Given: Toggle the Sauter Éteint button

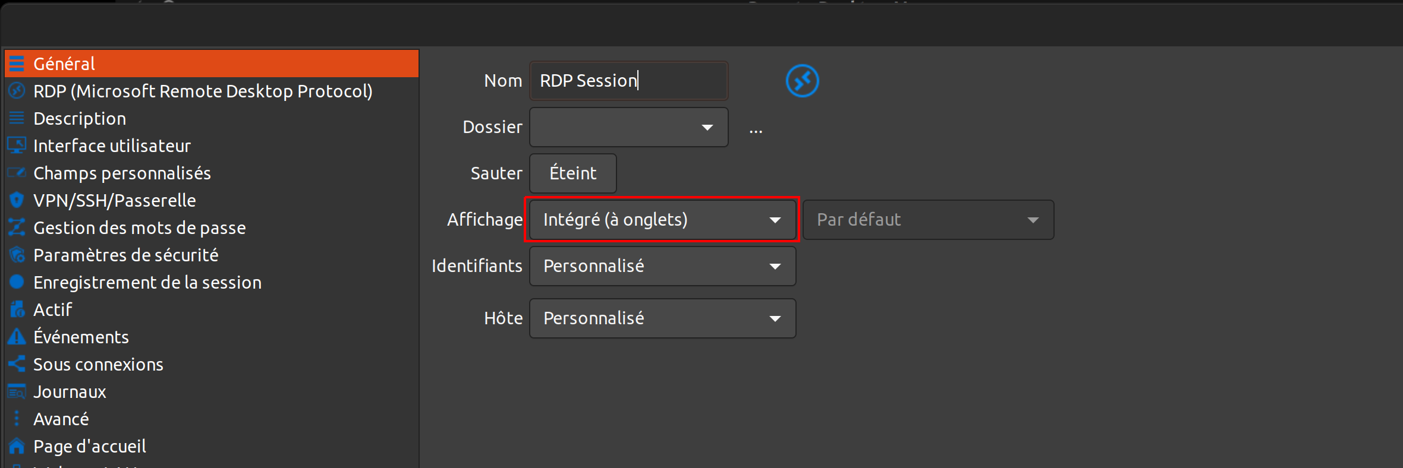Looking at the screenshot, I should click(x=572, y=173).
